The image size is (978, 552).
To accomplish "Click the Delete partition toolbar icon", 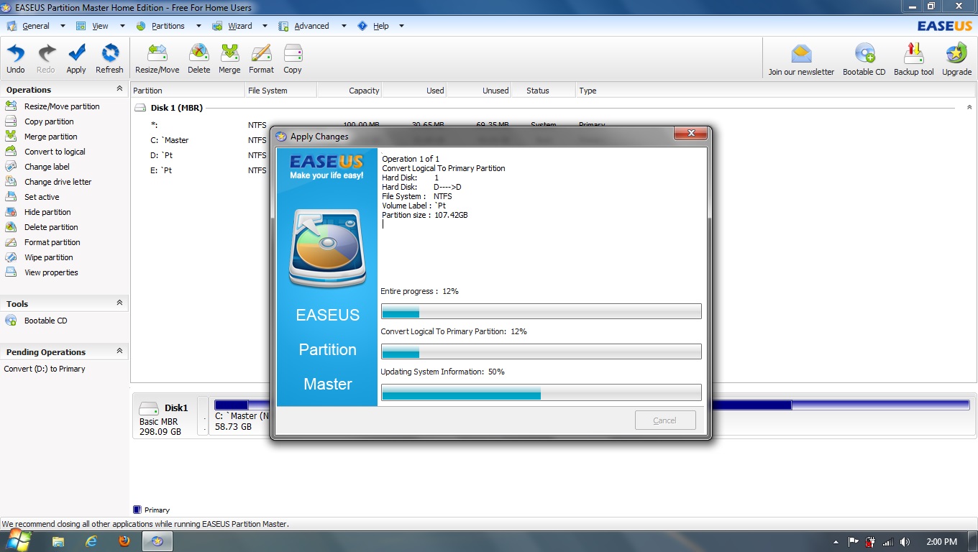I will (199, 59).
